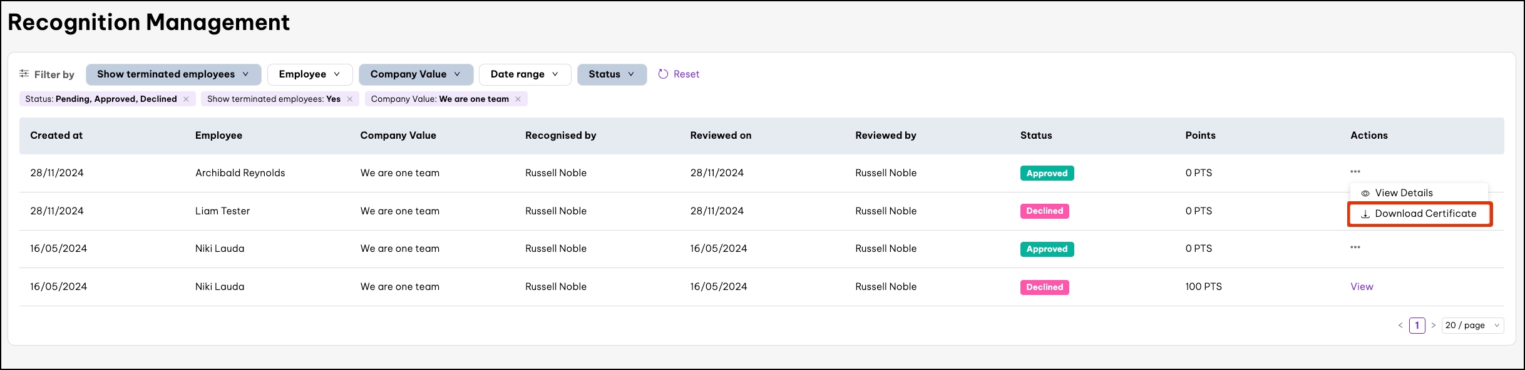Change the 20 / page size selector

click(x=1472, y=326)
